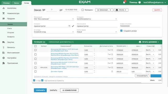168x94 pixels.
Task: Open НДС rate dropdown for Welt Rubicon
Action: (150, 50)
